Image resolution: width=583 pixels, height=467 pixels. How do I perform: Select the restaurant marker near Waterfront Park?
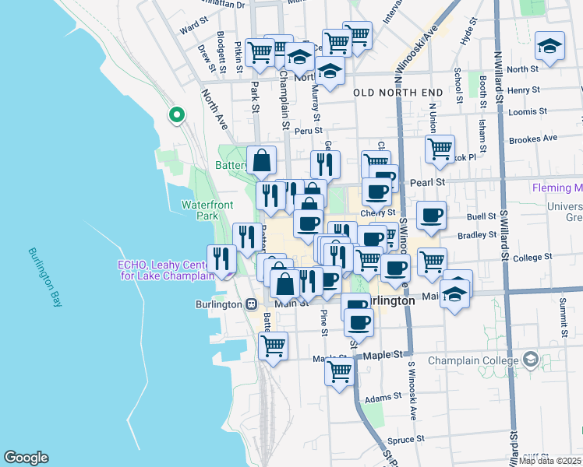(247, 238)
